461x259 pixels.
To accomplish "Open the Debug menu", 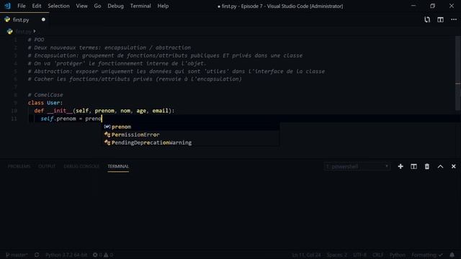I will click(115, 6).
